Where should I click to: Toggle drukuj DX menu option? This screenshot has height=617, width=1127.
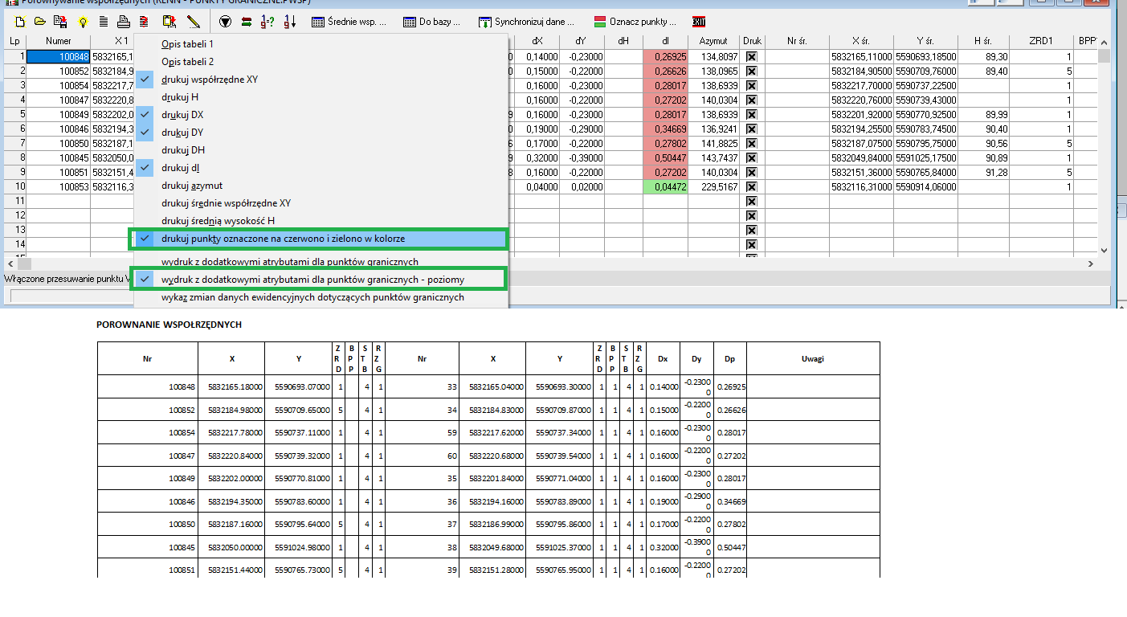[x=321, y=114]
